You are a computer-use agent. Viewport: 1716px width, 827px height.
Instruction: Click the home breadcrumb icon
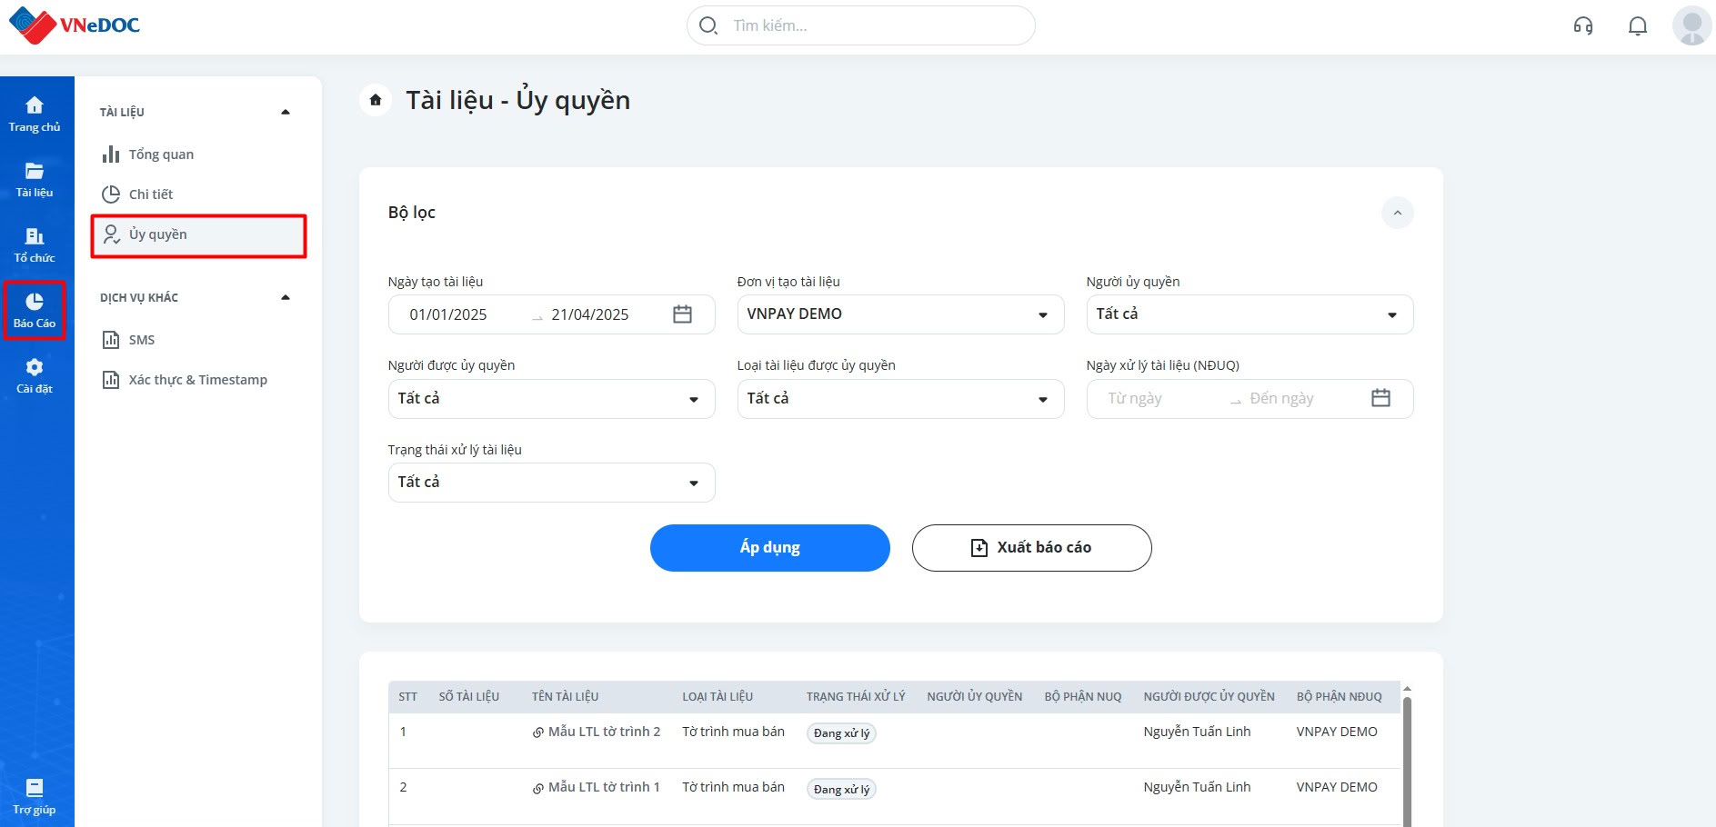(x=376, y=100)
